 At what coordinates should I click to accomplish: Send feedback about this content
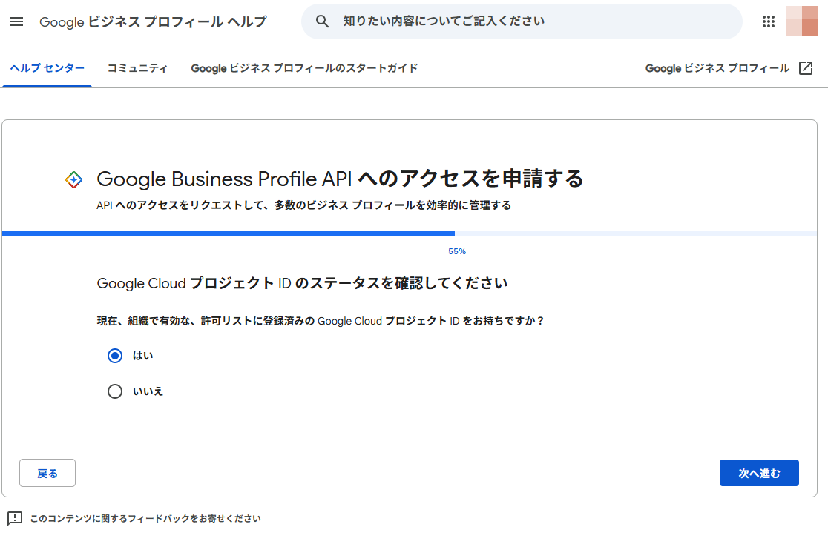[x=145, y=519]
